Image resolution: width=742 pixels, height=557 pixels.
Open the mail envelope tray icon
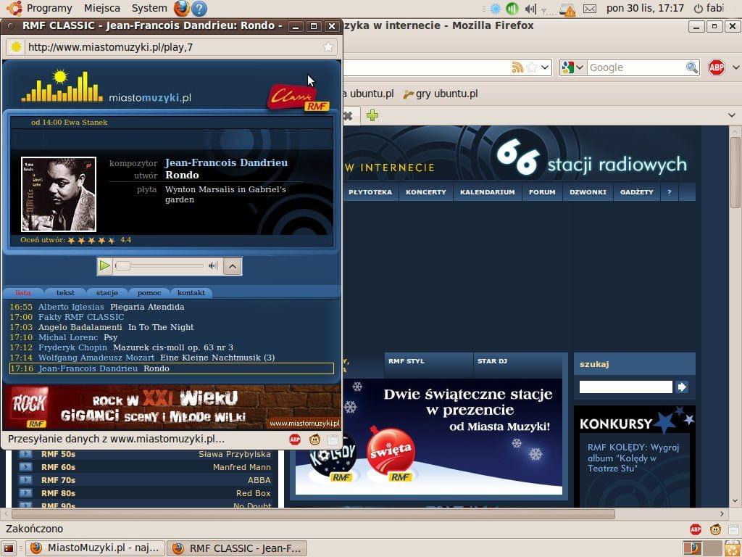coord(590,9)
